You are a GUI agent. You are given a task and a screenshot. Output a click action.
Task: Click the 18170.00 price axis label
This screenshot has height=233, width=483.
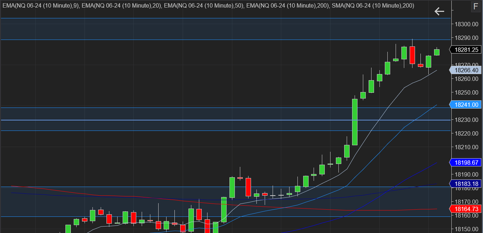tap(466, 202)
